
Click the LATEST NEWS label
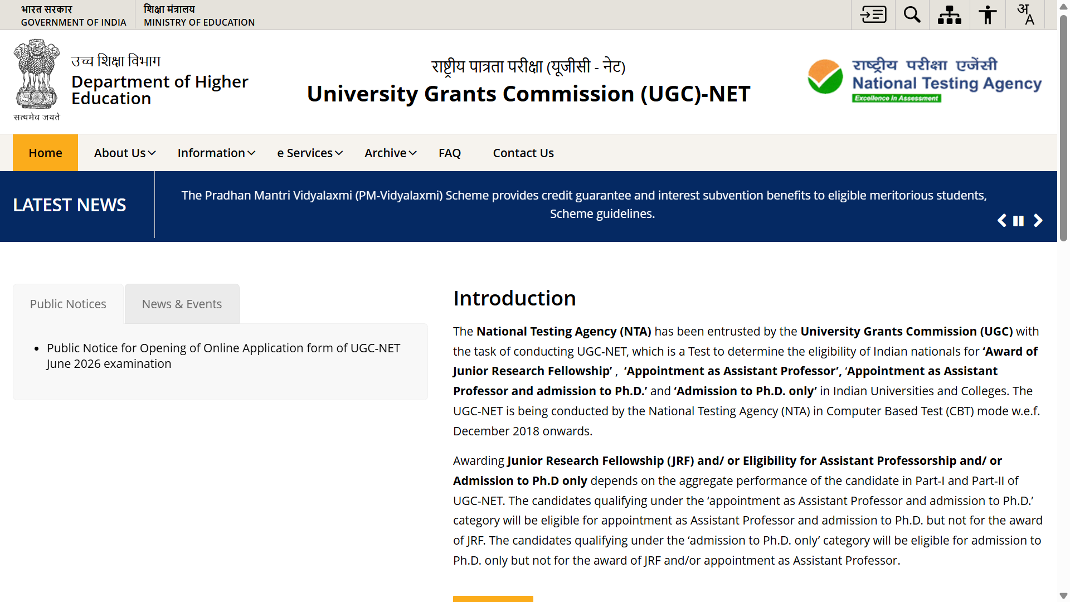coord(70,205)
